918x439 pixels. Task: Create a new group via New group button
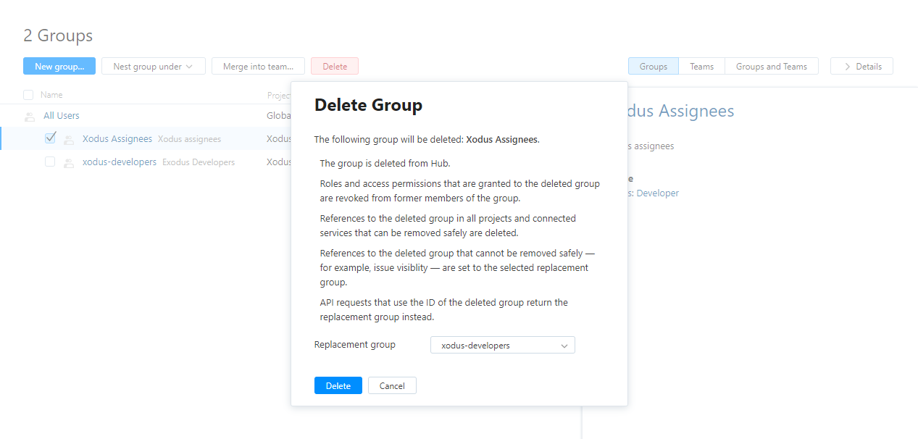(59, 66)
